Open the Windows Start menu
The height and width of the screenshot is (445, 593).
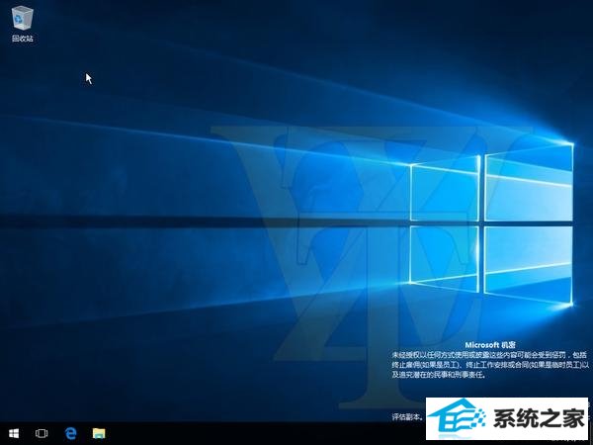click(x=14, y=433)
